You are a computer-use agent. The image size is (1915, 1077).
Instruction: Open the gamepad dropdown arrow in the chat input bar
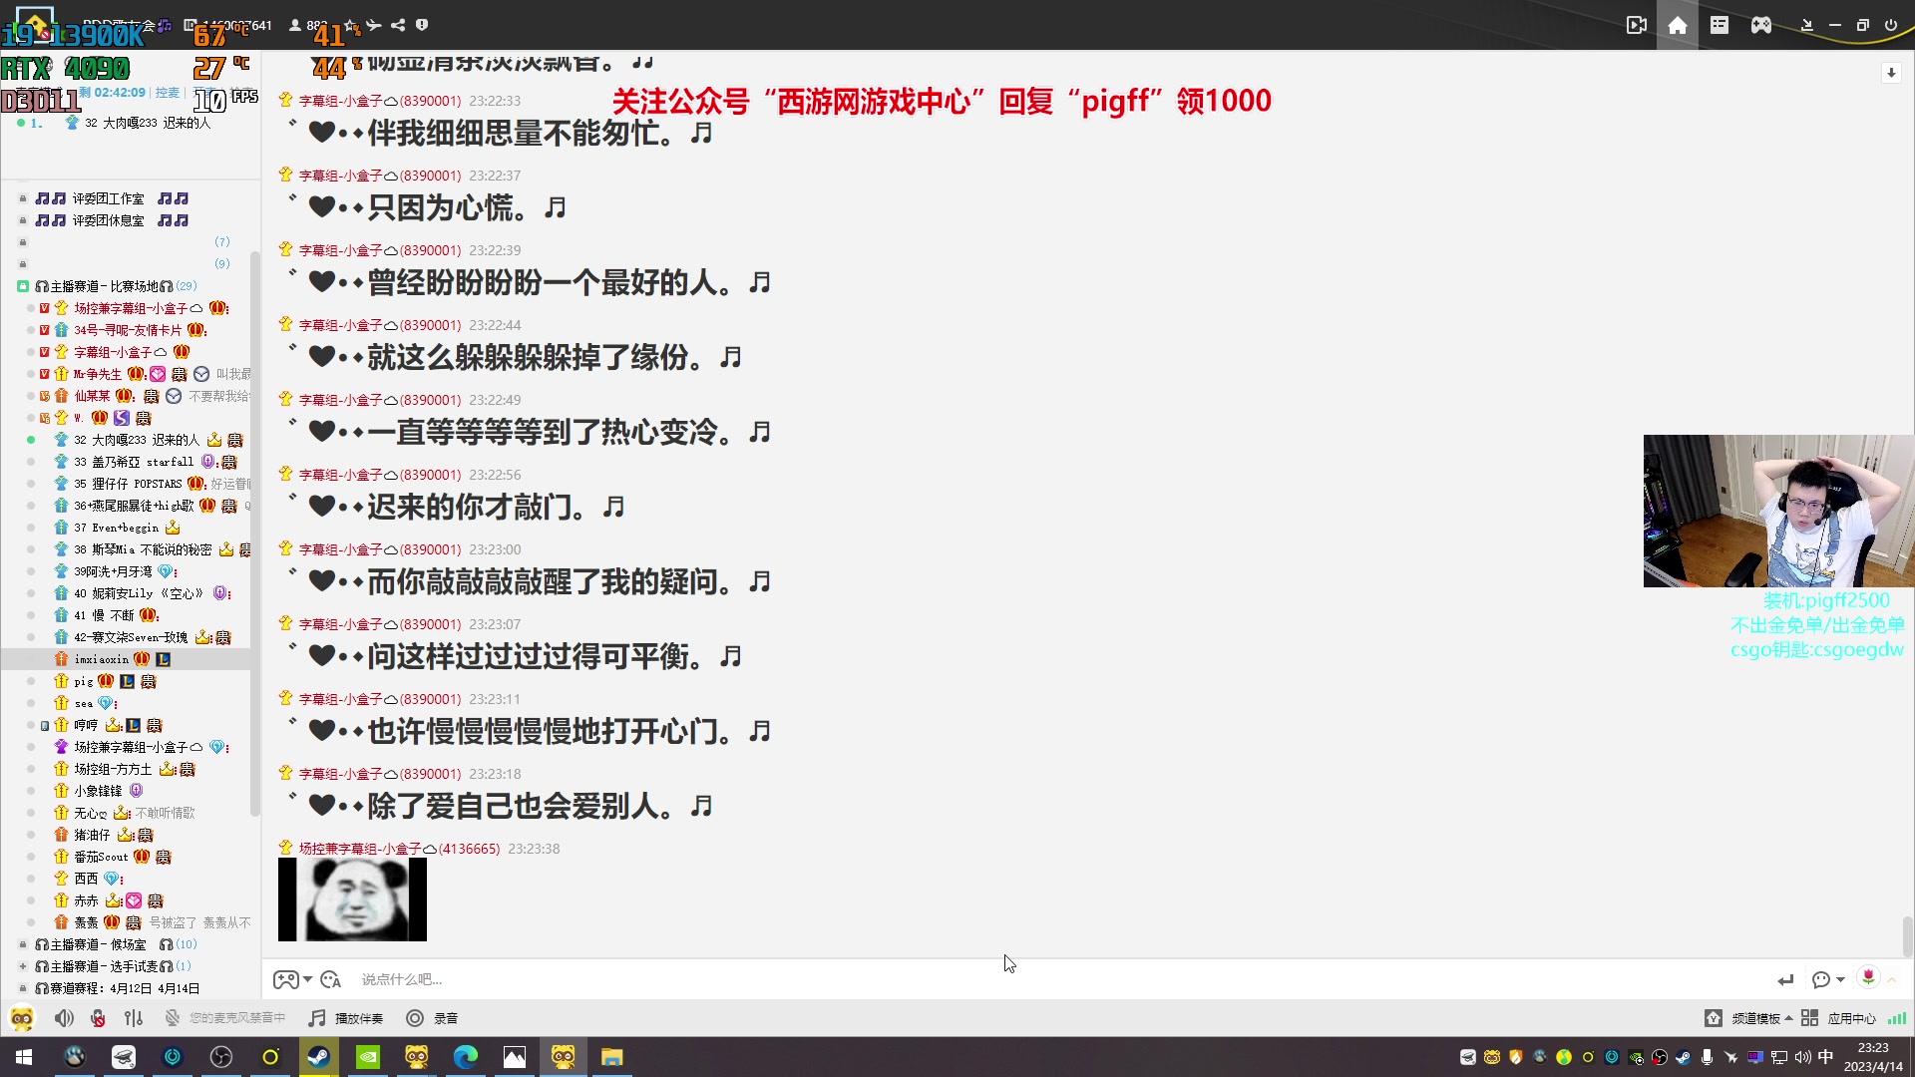pos(308,979)
